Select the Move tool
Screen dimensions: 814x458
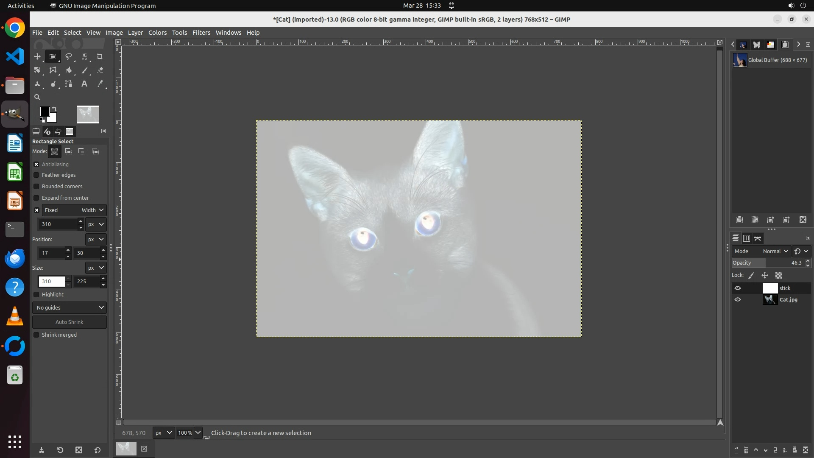pyautogui.click(x=37, y=56)
